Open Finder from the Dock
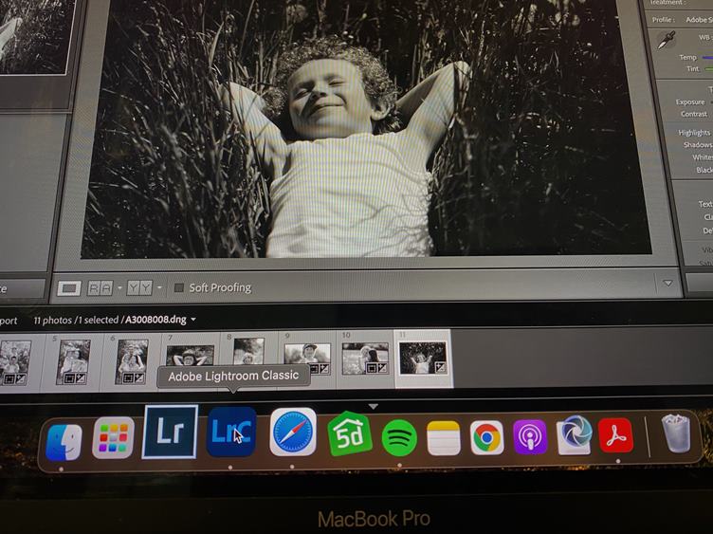Viewport: 713px width, 534px height. coord(64,442)
